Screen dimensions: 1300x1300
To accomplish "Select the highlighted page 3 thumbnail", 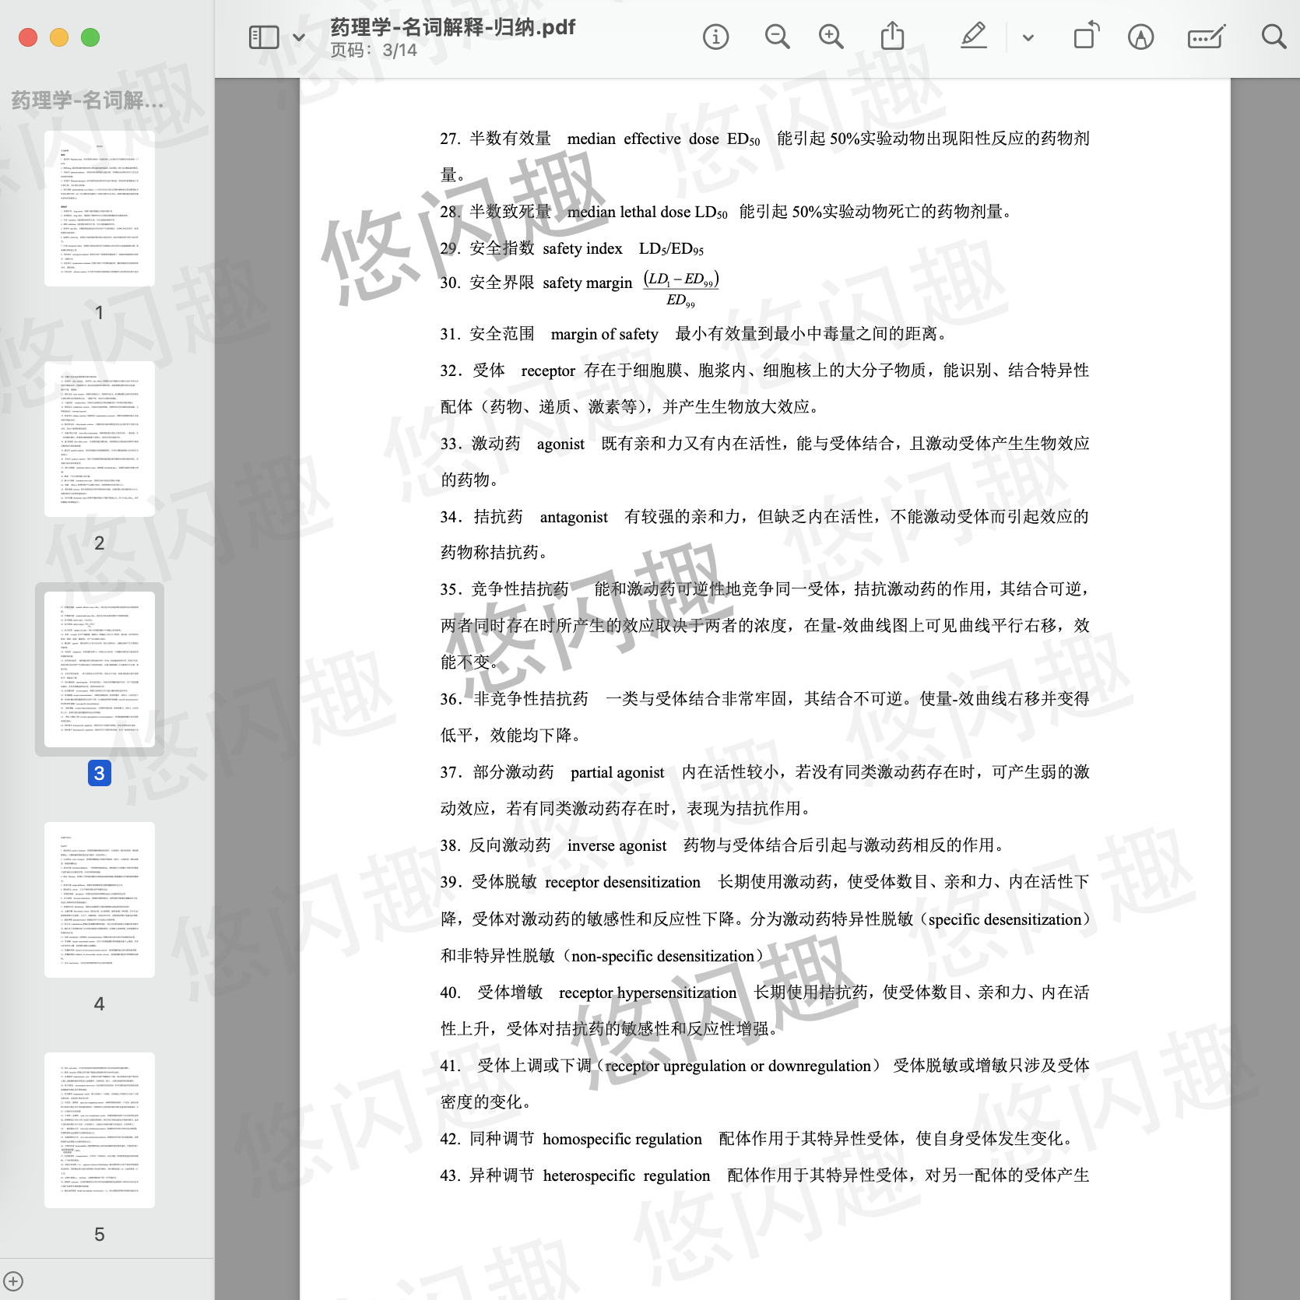I will (x=100, y=669).
